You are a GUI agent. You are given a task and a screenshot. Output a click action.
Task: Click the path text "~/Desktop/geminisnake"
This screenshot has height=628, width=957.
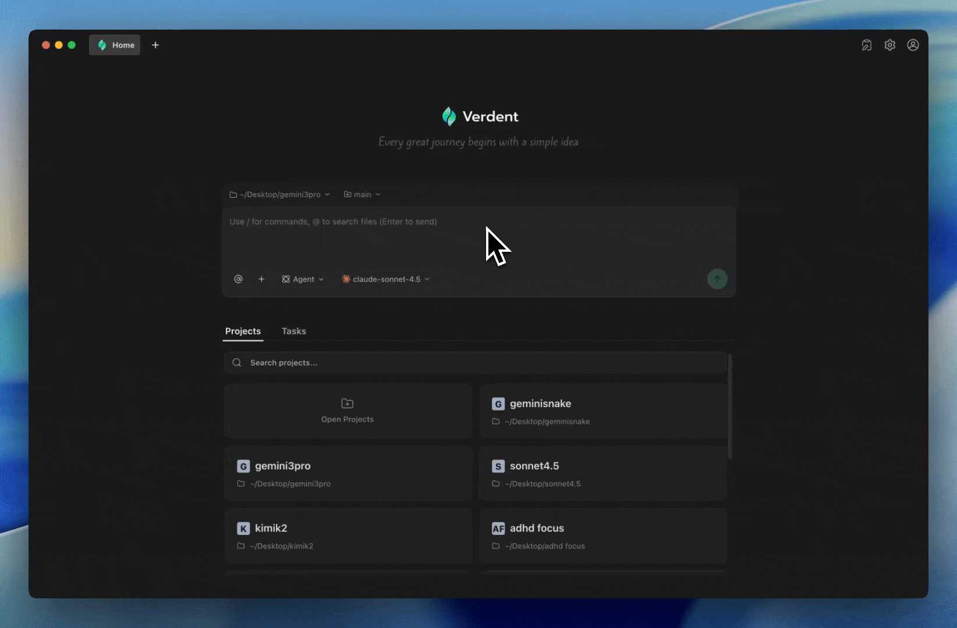[547, 422]
